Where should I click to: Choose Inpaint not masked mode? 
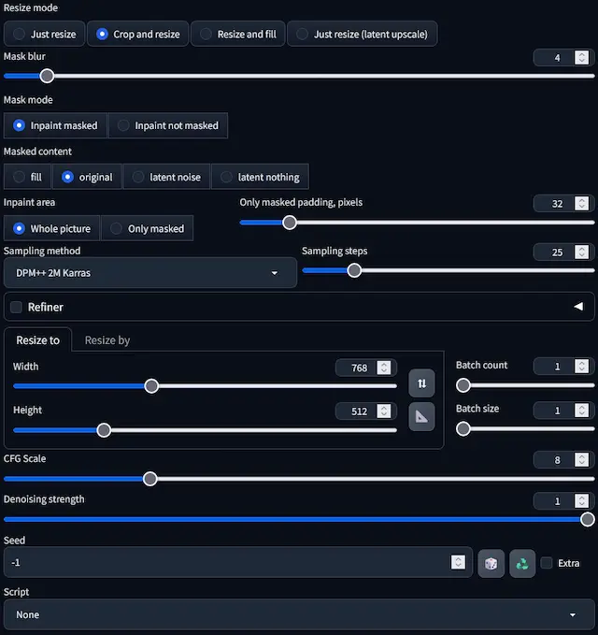click(167, 125)
